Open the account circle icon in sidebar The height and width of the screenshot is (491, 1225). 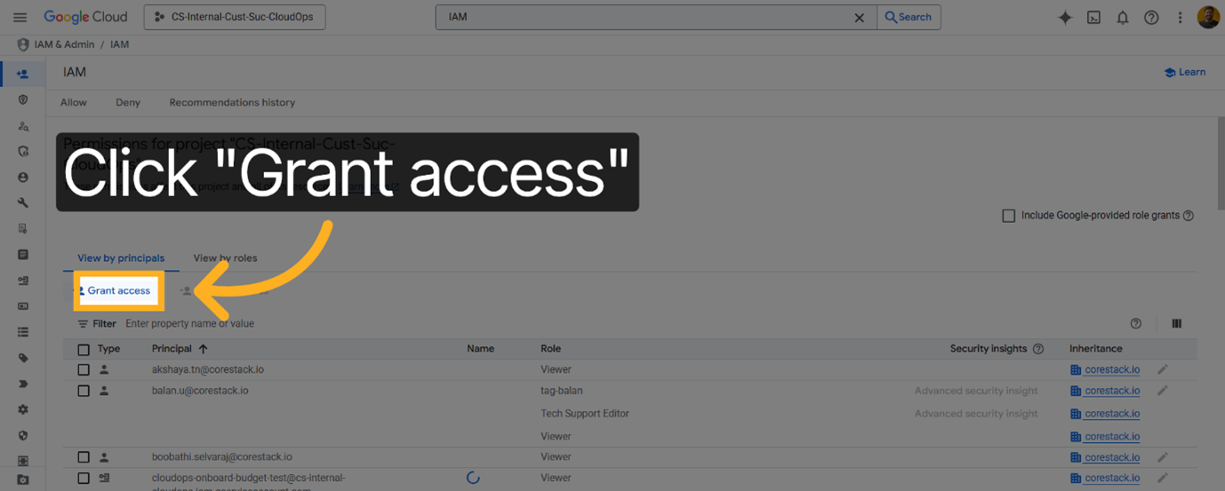[23, 177]
